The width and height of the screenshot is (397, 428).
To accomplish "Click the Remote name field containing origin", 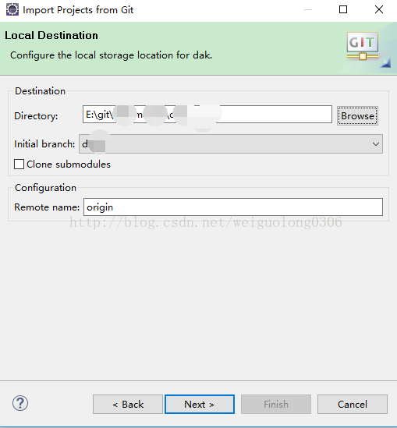I will [x=233, y=207].
